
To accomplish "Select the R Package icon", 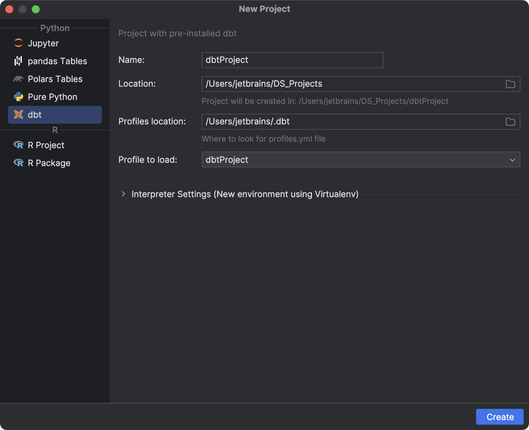I will click(19, 163).
